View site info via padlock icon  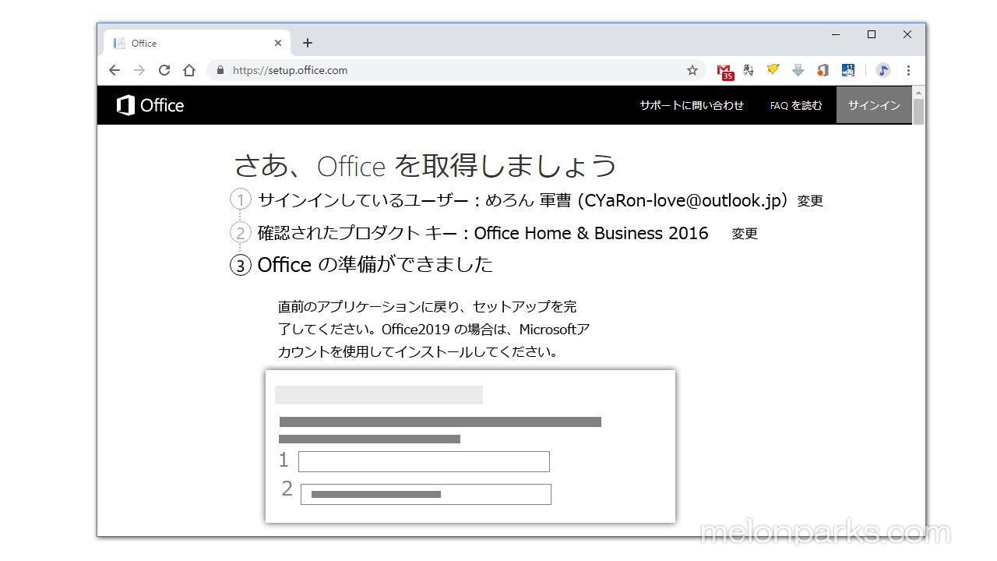pos(220,70)
